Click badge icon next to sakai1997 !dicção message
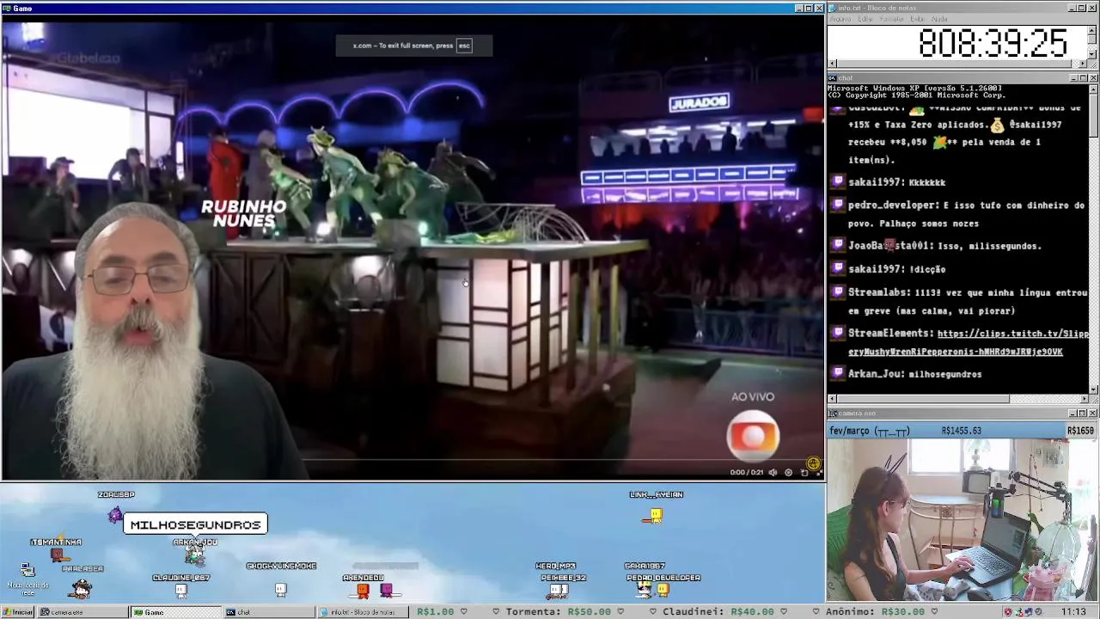Viewport: 1100px width, 619px height. tap(838, 268)
